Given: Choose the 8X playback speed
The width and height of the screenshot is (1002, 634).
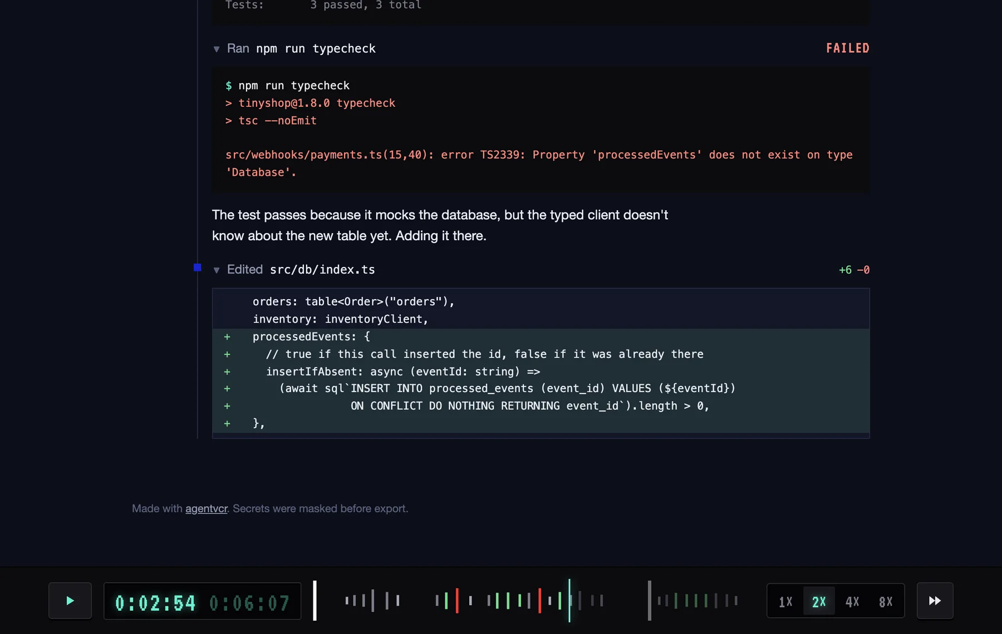Looking at the screenshot, I should (x=886, y=601).
